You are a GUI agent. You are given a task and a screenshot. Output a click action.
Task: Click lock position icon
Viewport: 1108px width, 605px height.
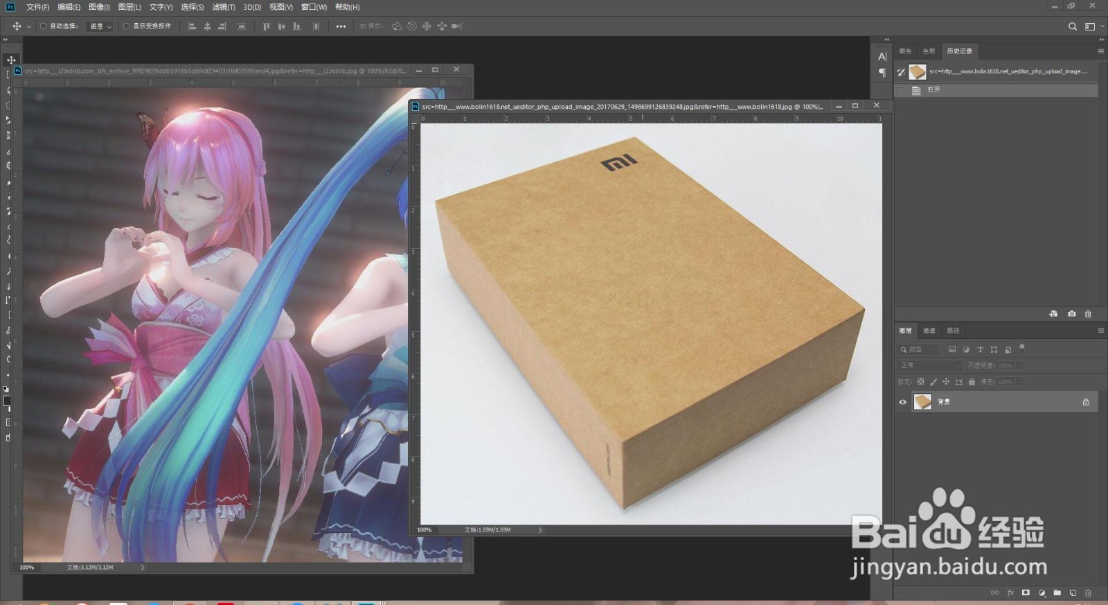[946, 382]
